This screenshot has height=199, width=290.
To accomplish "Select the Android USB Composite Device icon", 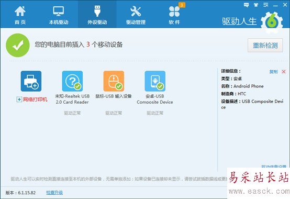I will coord(155,81).
